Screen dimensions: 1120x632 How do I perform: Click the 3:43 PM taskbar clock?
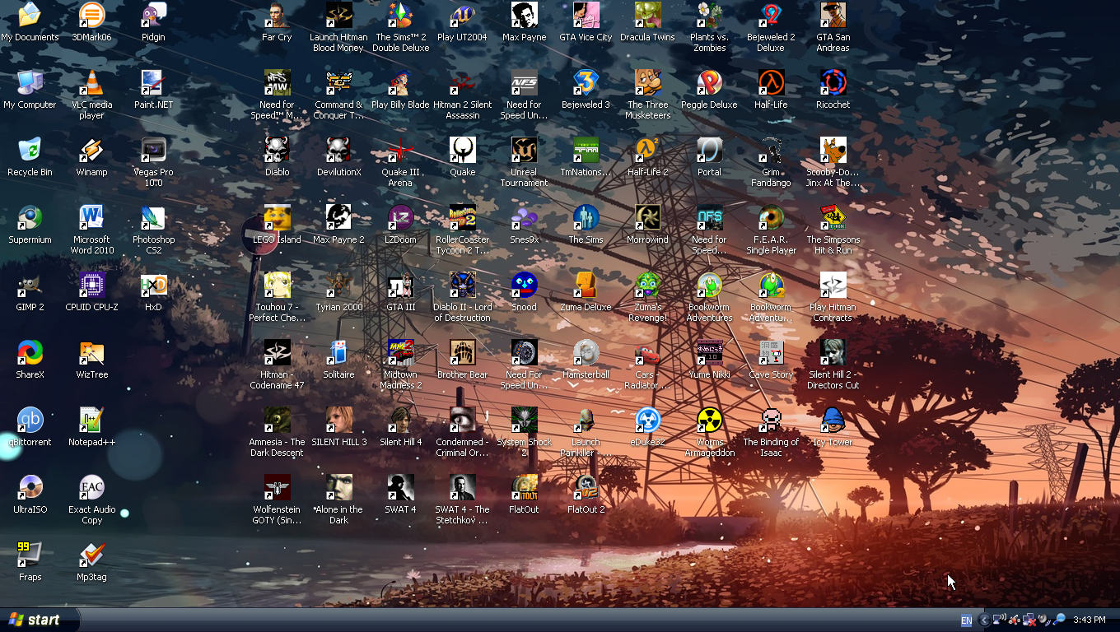1090,620
